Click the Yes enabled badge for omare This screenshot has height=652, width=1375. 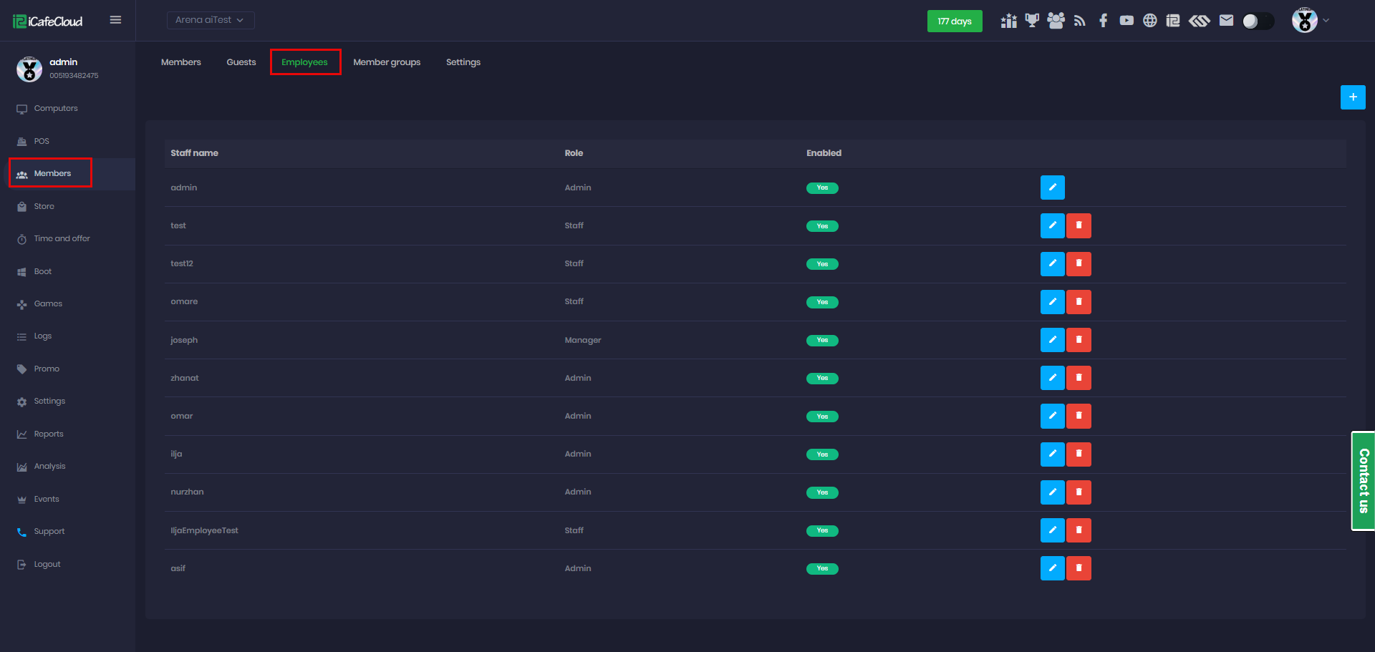click(822, 302)
